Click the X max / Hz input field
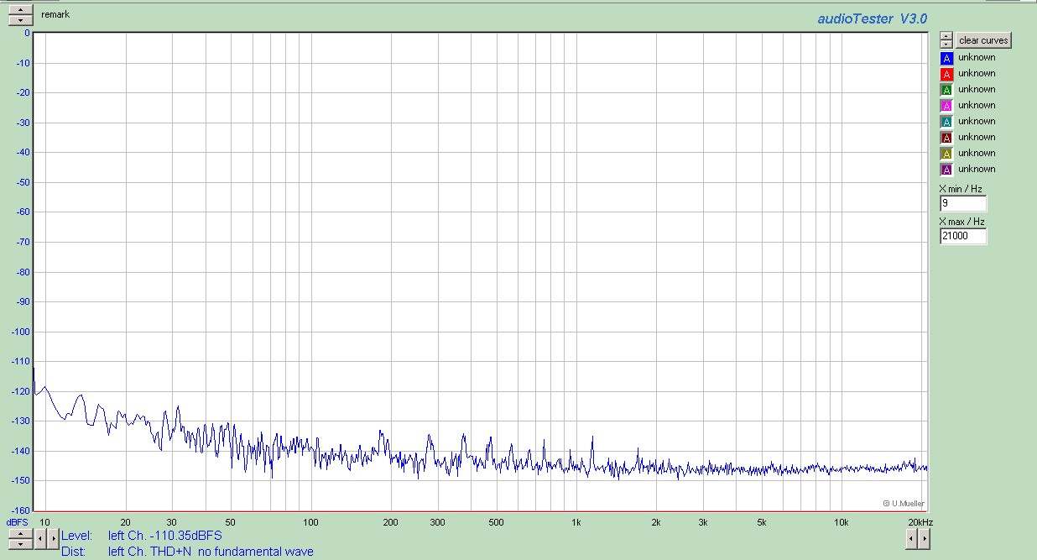This screenshot has width=1037, height=560. (x=963, y=237)
